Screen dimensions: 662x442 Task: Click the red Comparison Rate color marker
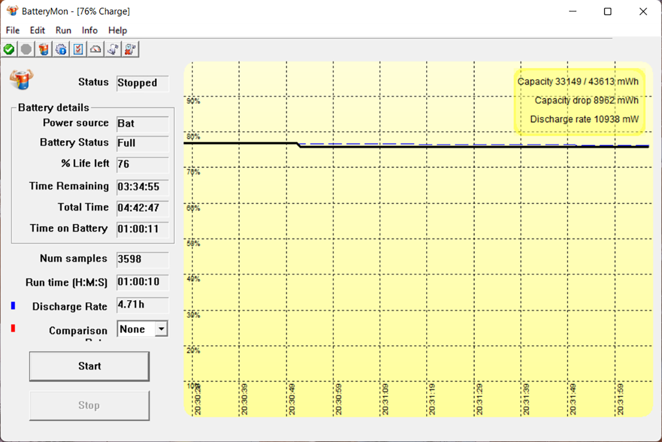pyautogui.click(x=13, y=328)
